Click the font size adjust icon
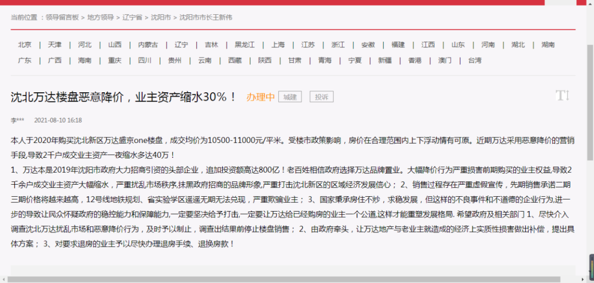 562,96
